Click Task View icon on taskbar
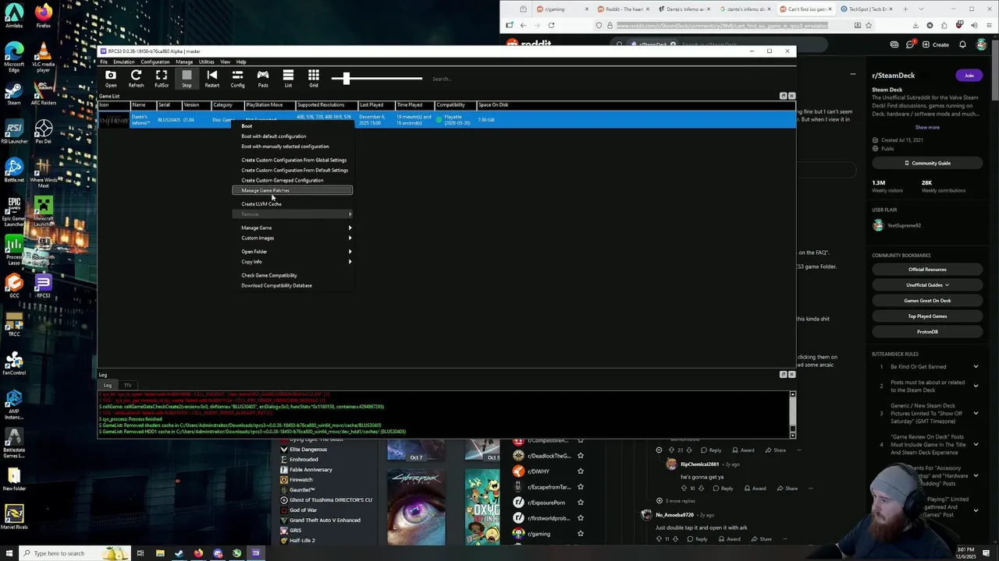Image resolution: width=999 pixels, height=561 pixels. click(x=140, y=553)
